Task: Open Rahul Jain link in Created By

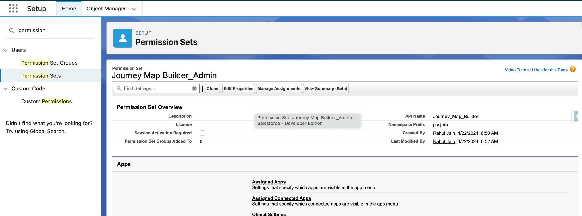Action: point(444,133)
